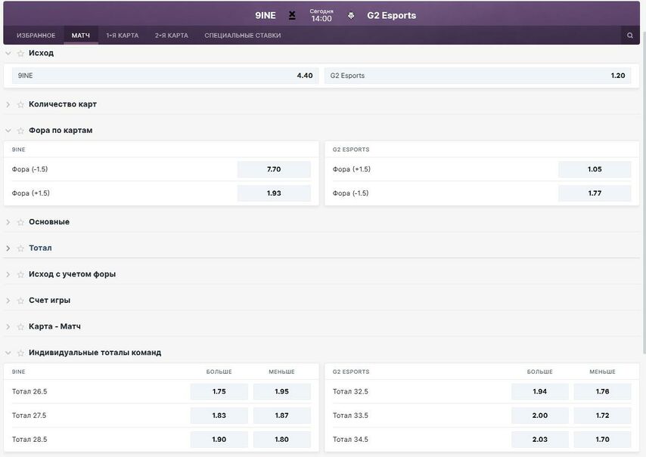Screen dimensions: 646x457
Task: Click the 9INE team logo in header
Action: coord(292,16)
